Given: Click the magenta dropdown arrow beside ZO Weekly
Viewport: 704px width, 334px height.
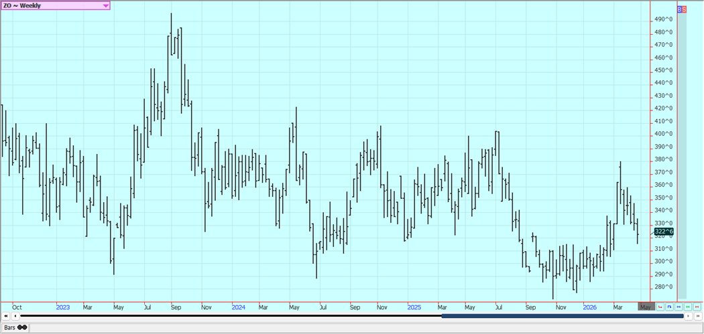Looking at the screenshot, I should pyautogui.click(x=106, y=5).
